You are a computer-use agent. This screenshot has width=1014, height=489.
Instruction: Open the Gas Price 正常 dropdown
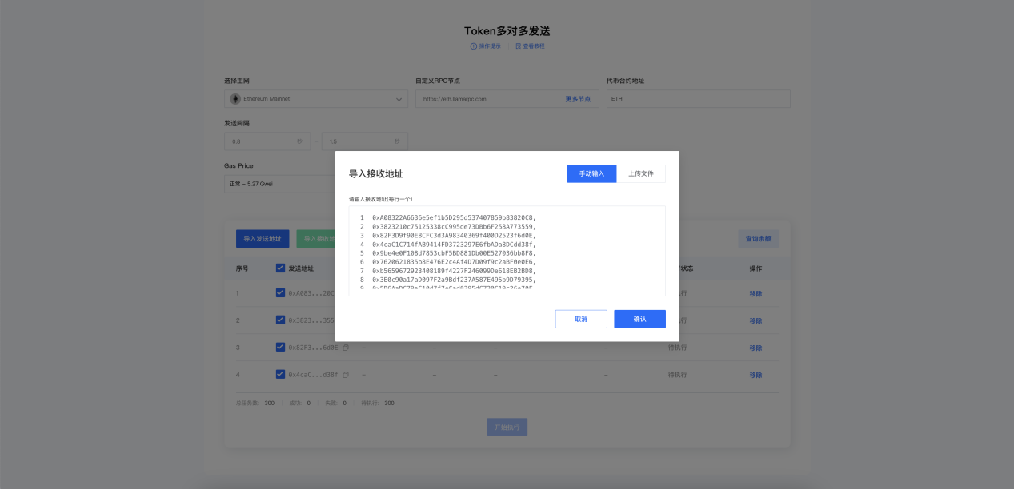click(x=279, y=184)
